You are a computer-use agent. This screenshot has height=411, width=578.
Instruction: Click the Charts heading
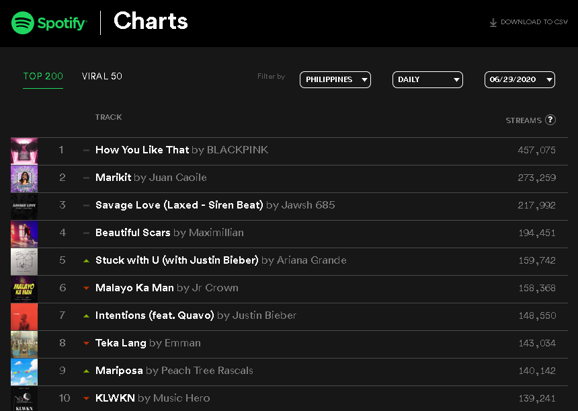151,21
